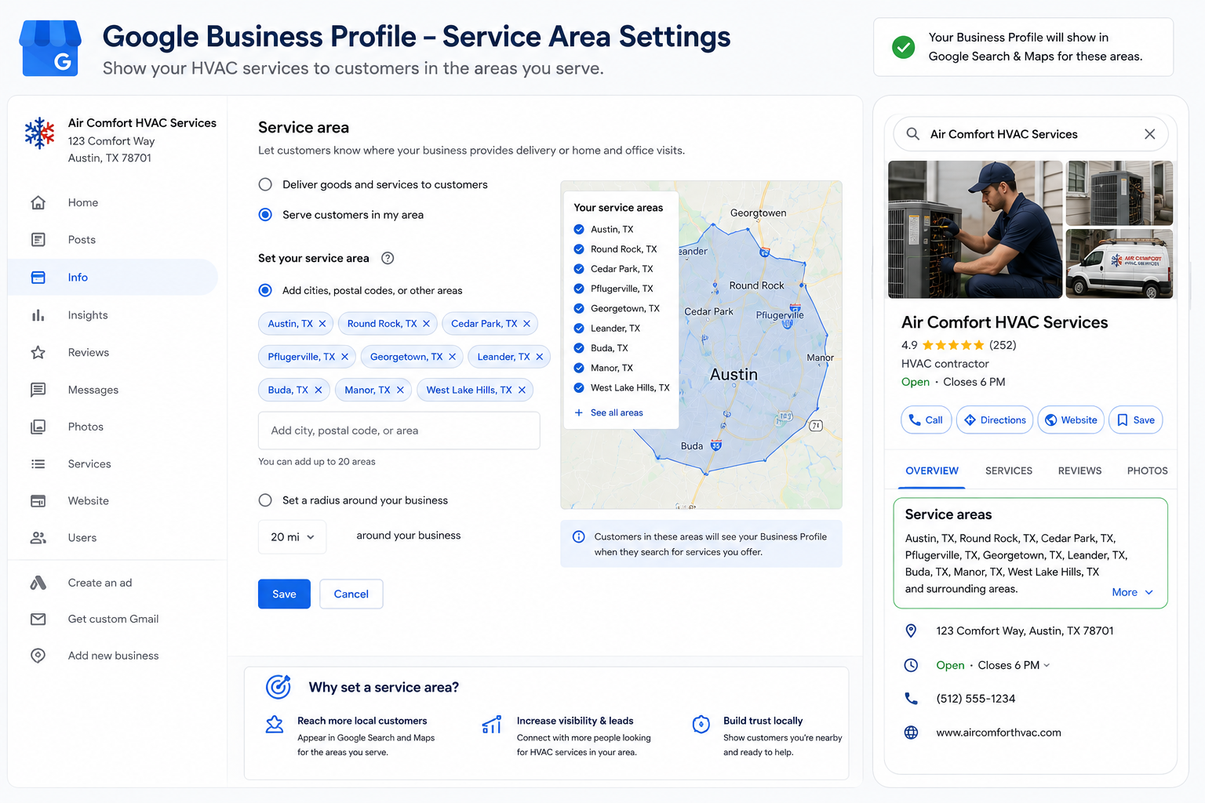
Task: Open the 20 mi radius dropdown
Action: (x=292, y=537)
